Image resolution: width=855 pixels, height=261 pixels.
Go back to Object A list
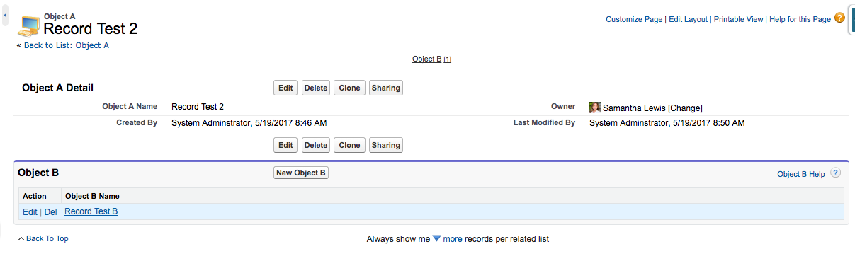tap(63, 45)
